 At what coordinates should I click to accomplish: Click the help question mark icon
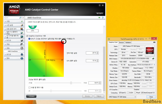[103, 18]
